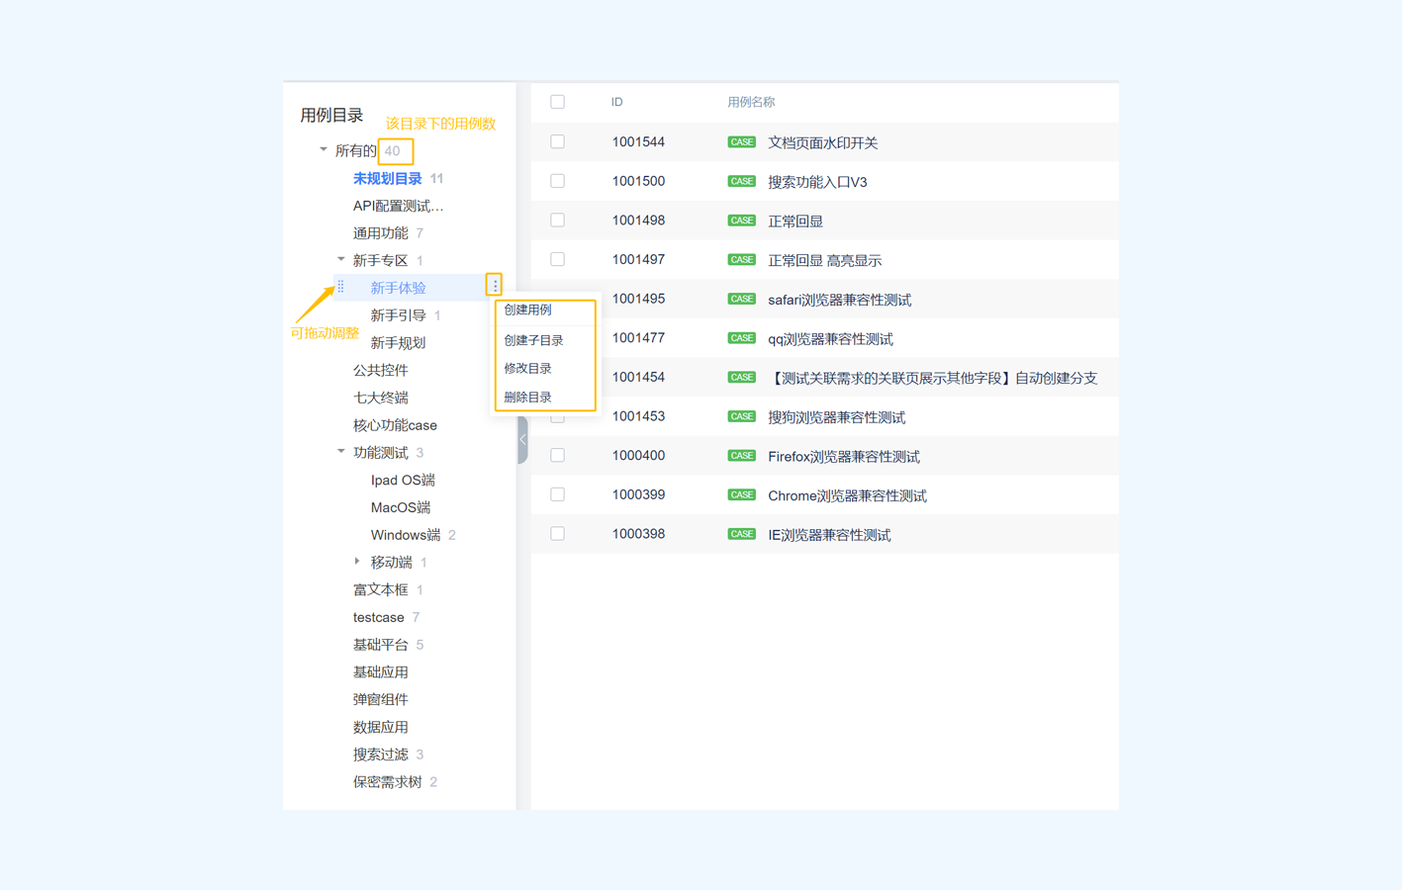Click the CASE badge in row 1001498
The image size is (1402, 890).
click(x=741, y=221)
